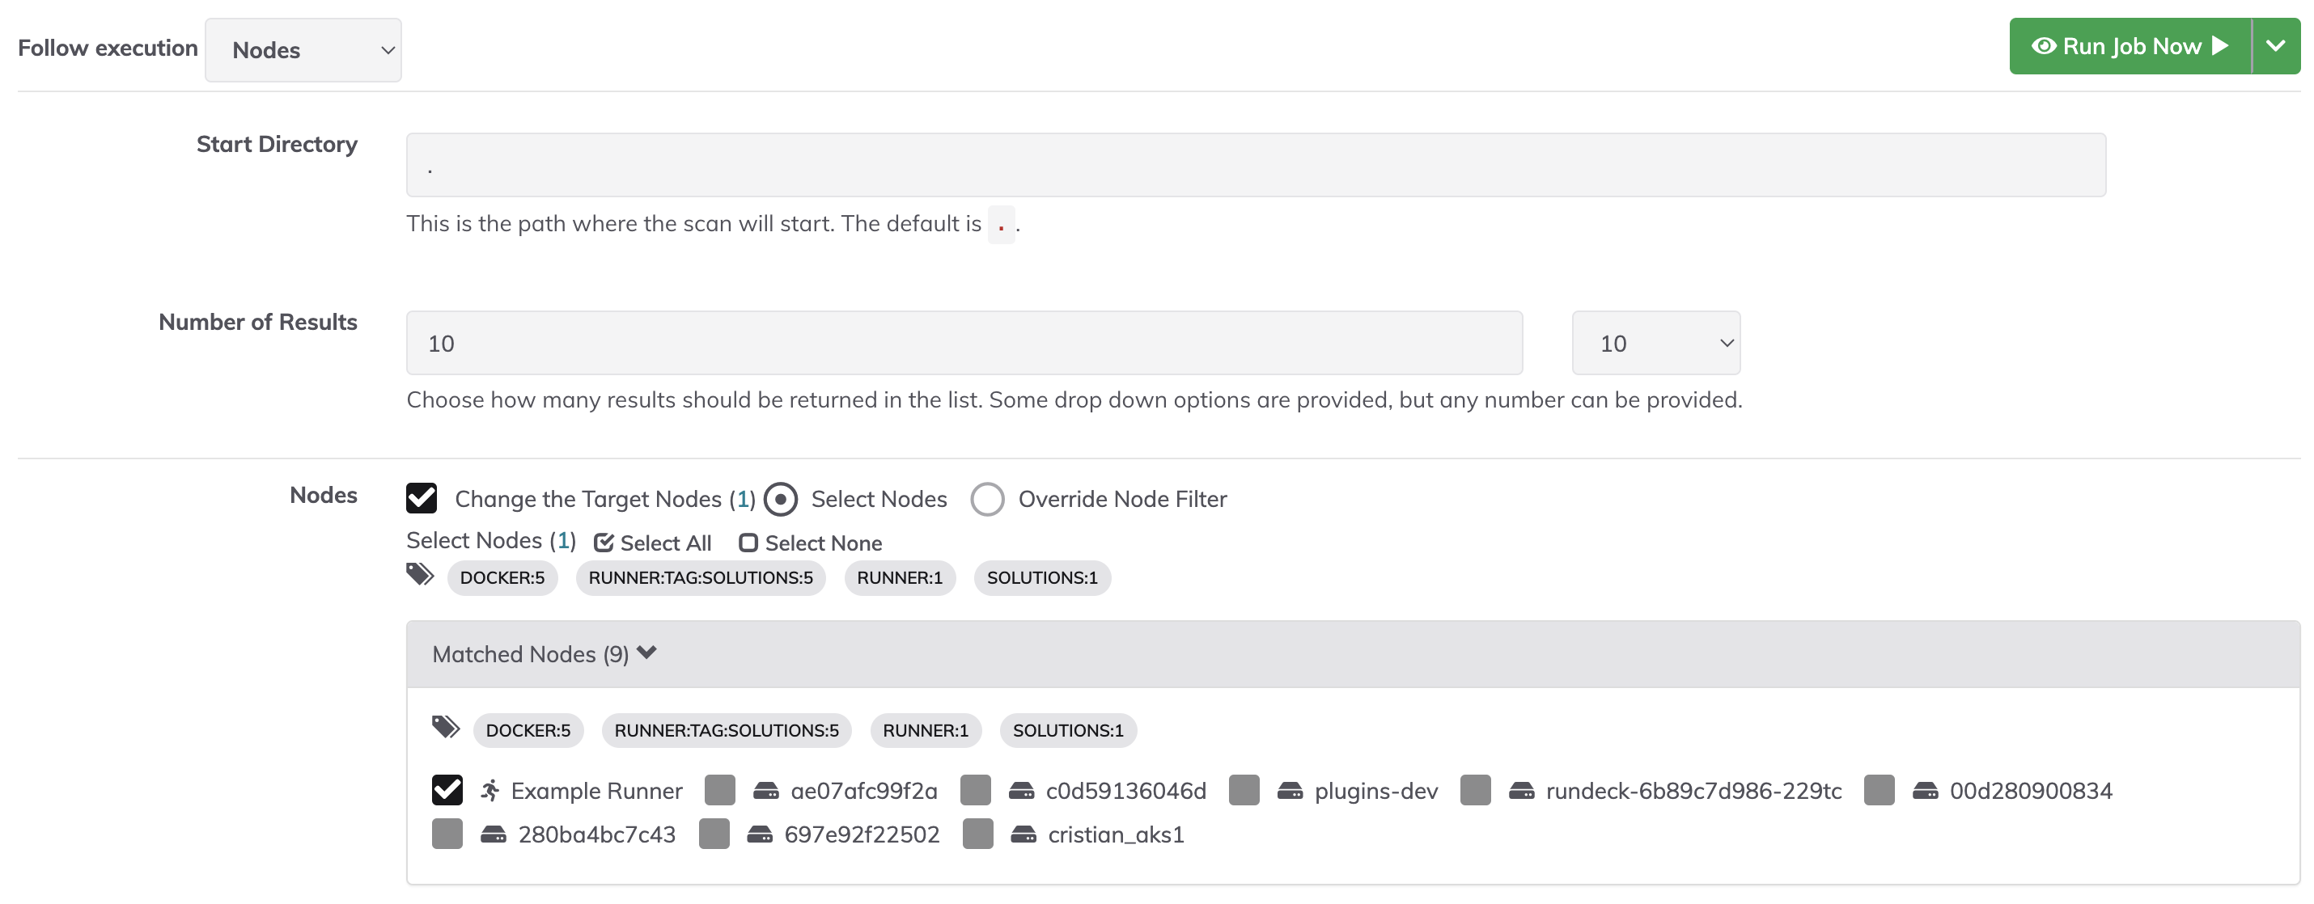Screen dimensions: 2314x904
Task: Click the drive icon beside 280ba4bc7c43
Action: tap(494, 835)
